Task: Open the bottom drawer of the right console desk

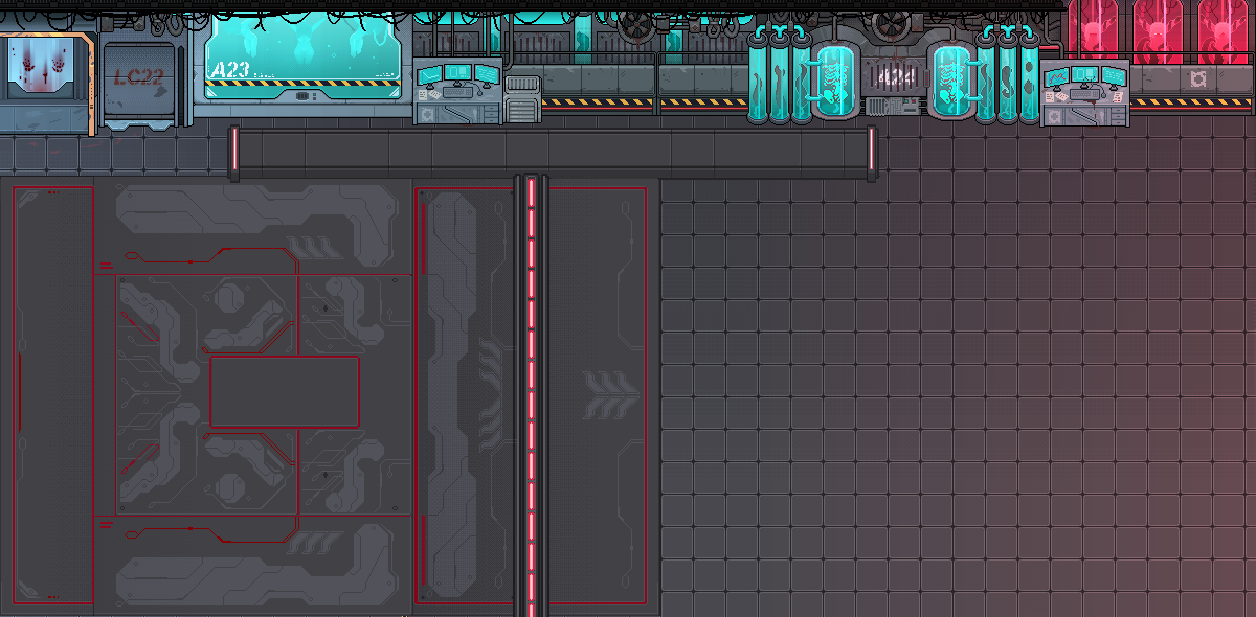Action: (x=1117, y=122)
